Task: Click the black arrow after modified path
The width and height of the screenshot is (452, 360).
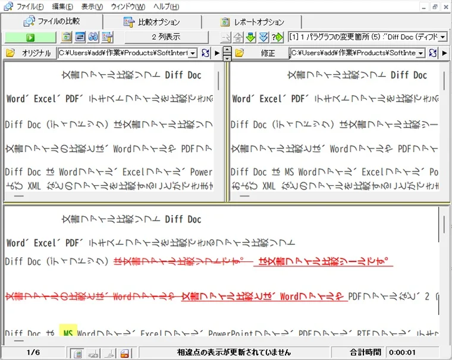Action: tap(444, 53)
